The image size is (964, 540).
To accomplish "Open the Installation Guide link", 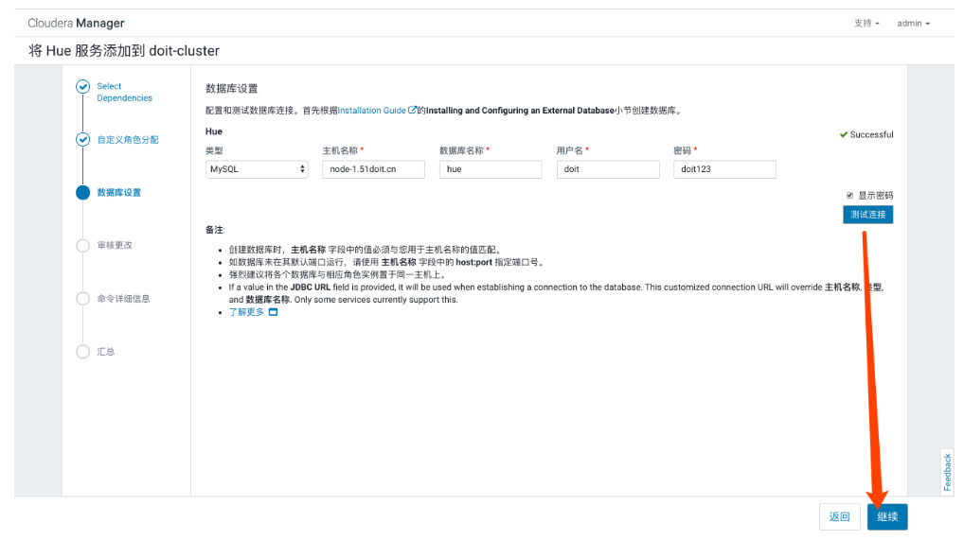I will point(372,111).
